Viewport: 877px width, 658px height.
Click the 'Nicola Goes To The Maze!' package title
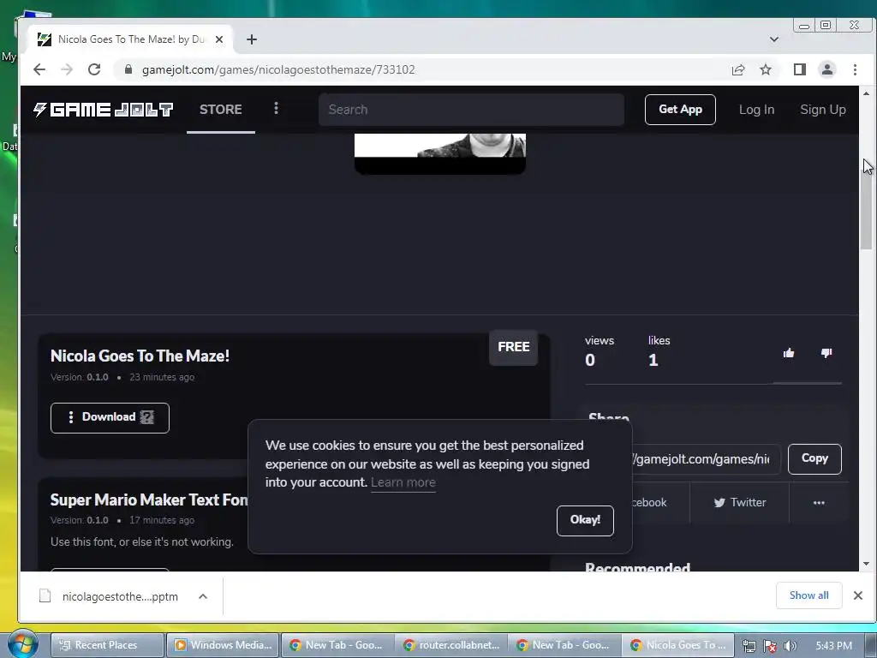tap(140, 356)
